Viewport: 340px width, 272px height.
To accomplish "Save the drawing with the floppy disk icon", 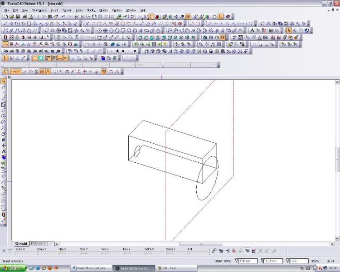I will [x=17, y=16].
